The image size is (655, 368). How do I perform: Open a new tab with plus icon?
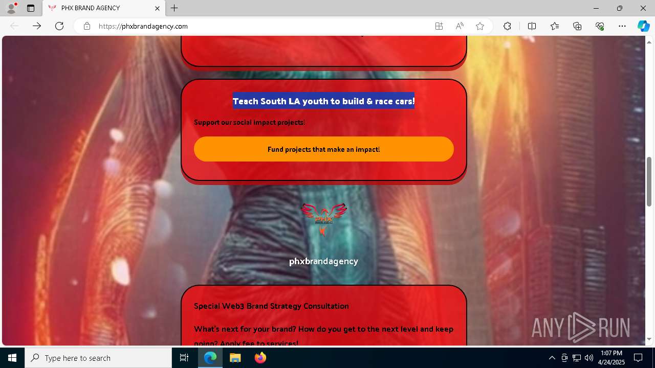tap(174, 8)
